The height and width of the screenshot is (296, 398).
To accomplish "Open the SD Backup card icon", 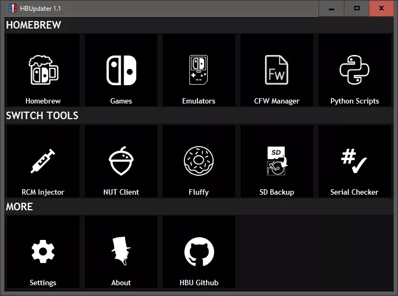I will coord(276,161).
